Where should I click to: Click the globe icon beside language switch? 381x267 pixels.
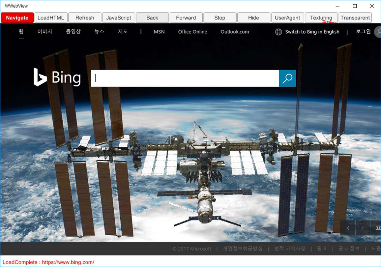[278, 32]
